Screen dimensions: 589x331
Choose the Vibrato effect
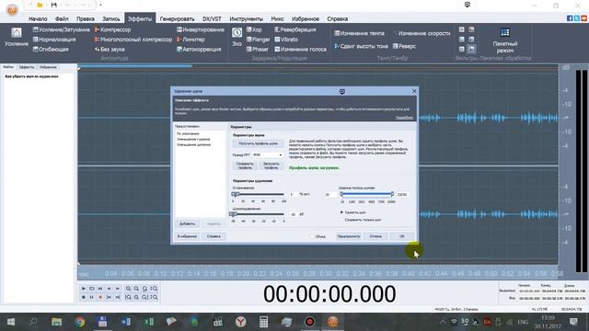point(286,40)
